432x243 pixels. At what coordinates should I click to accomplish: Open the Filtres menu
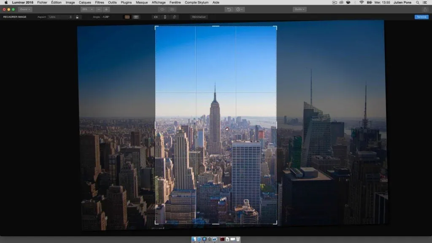pos(100,3)
